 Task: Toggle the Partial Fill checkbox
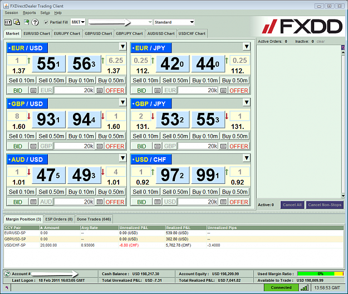[46, 22]
